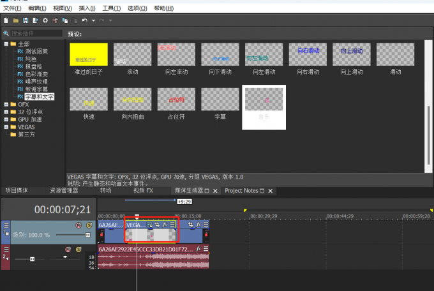Undock the Project Notes panel with square icon
Screen dimensions: 434x291
[262, 191]
